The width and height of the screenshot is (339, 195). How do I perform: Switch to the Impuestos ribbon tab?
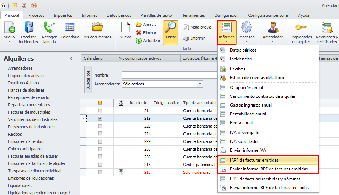pos(63,15)
